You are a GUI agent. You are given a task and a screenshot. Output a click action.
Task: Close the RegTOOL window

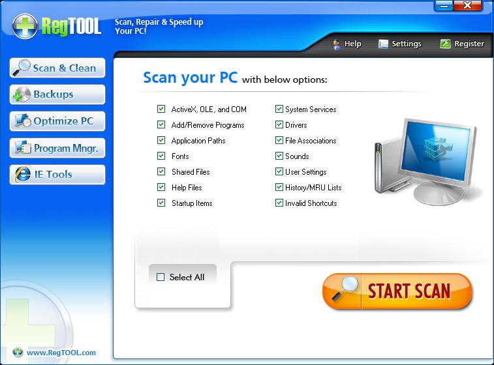point(467,6)
